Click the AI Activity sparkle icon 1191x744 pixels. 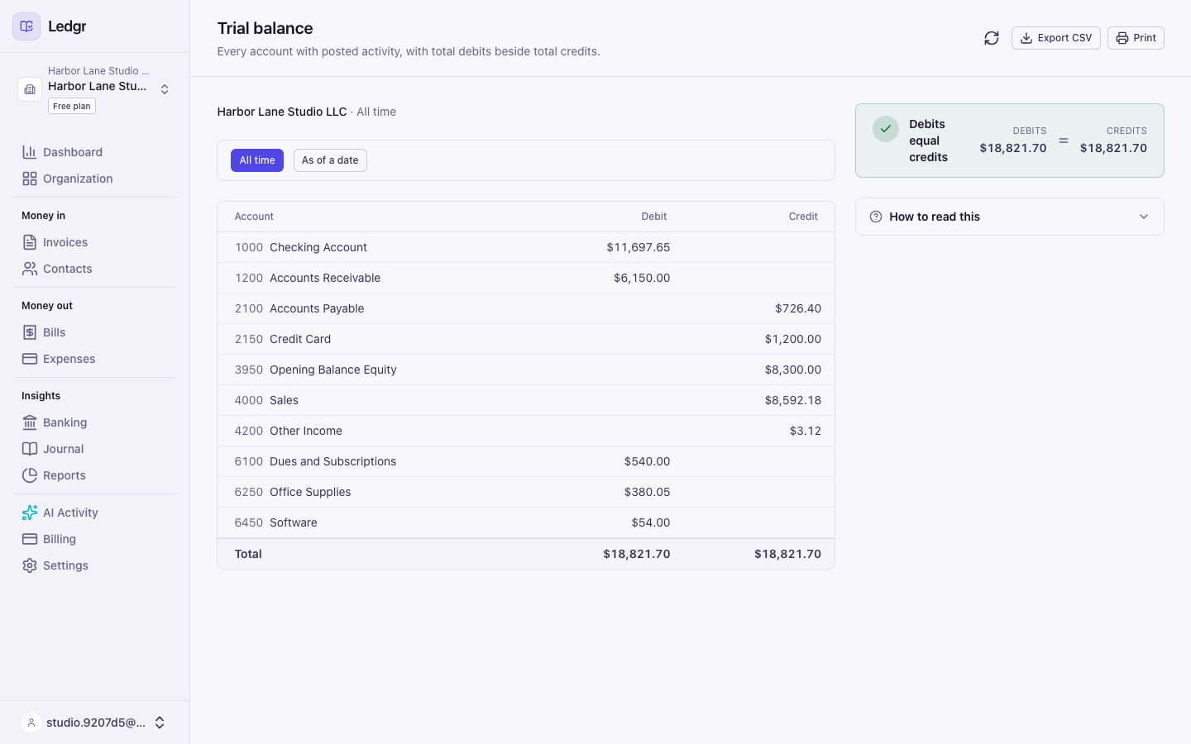click(30, 513)
